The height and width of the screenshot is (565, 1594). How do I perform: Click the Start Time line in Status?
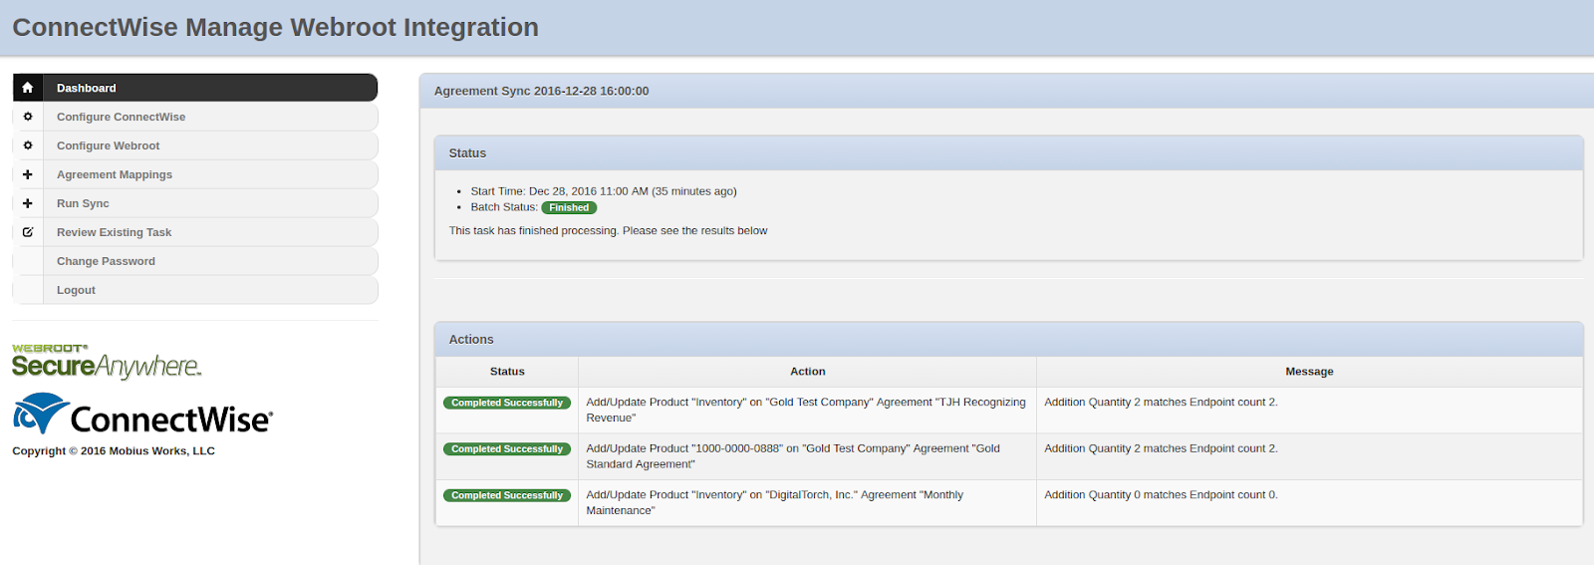point(604,191)
